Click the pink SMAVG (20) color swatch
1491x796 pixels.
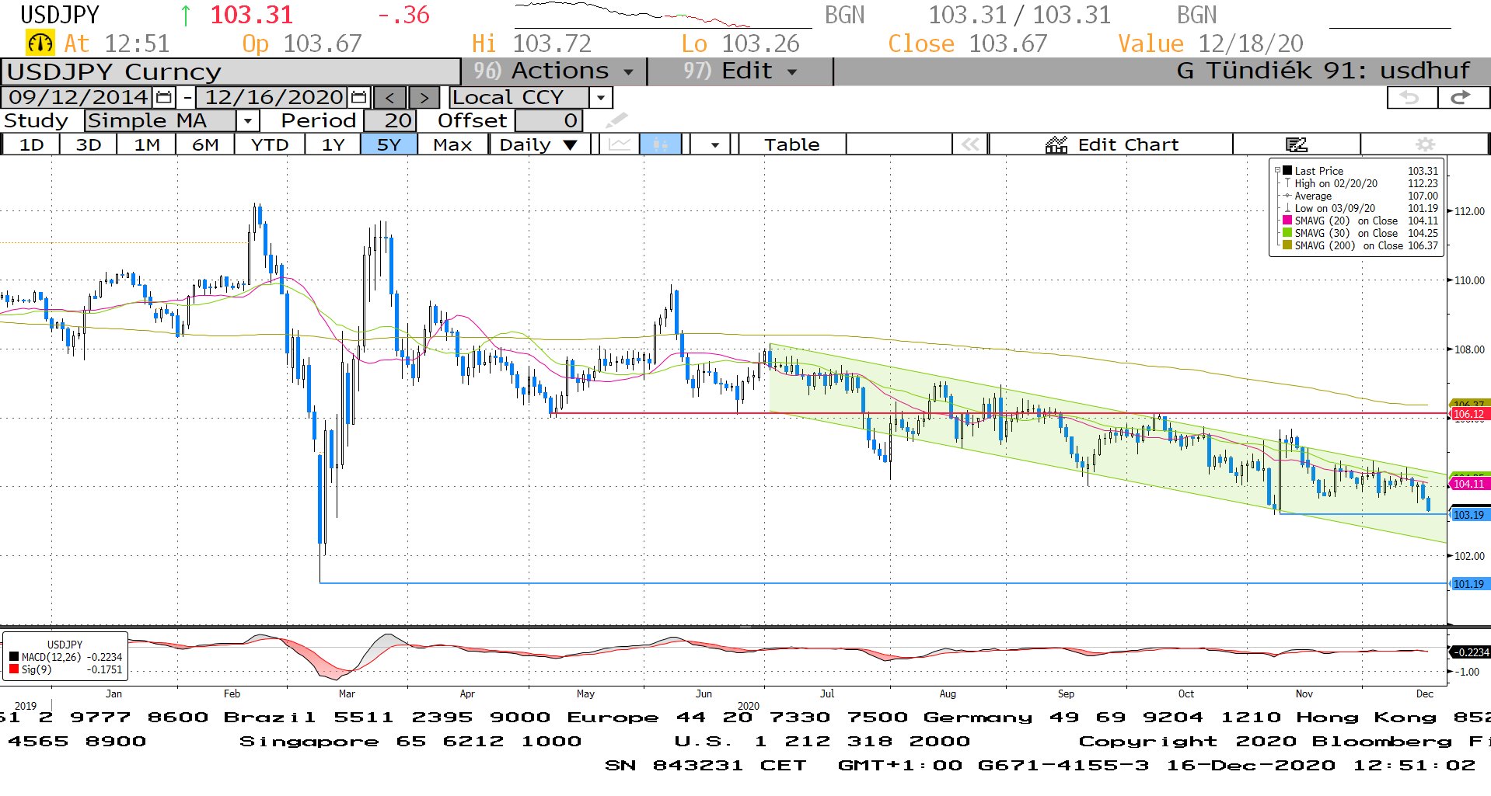pos(1287,221)
